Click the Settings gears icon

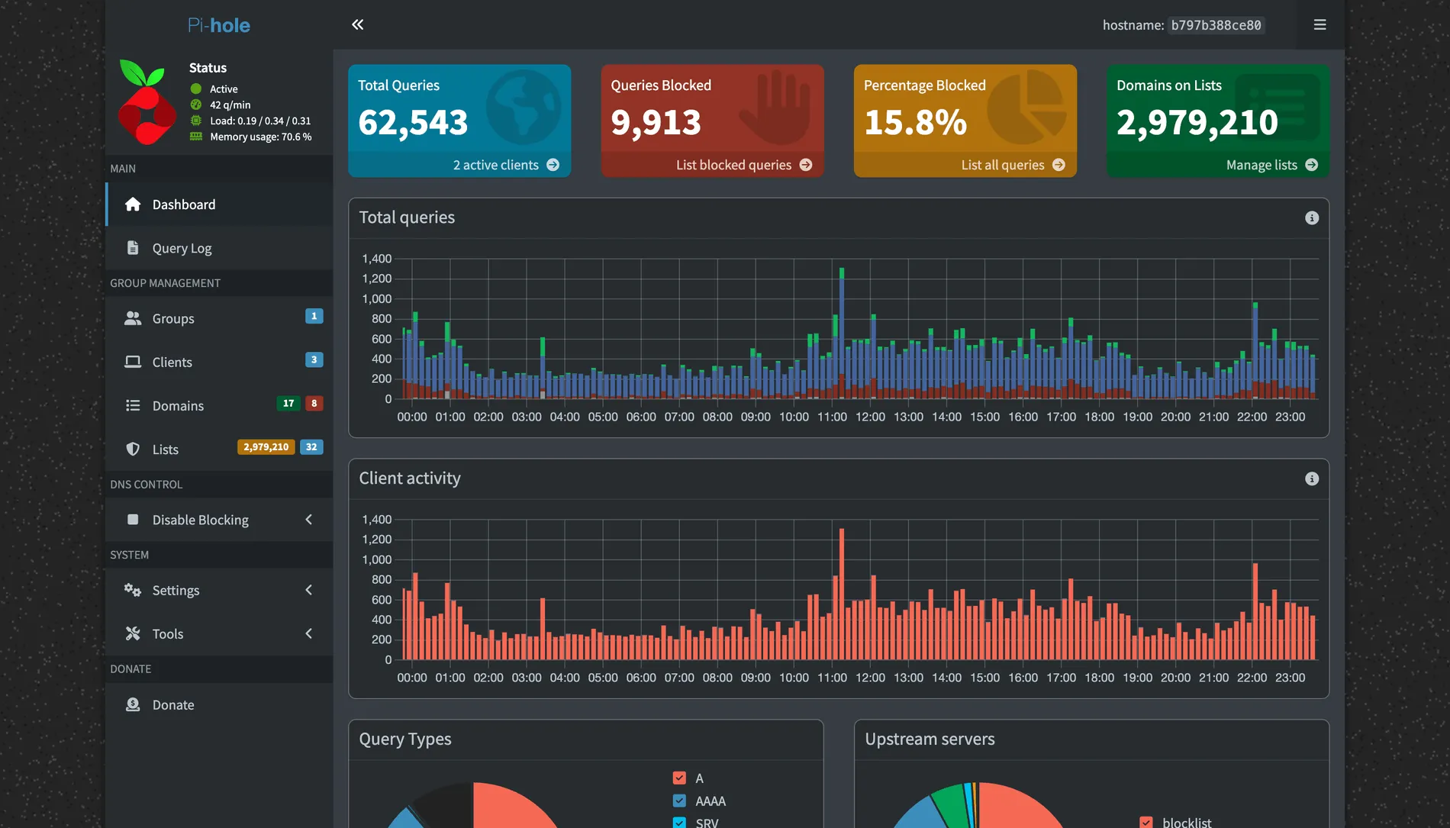click(x=133, y=589)
